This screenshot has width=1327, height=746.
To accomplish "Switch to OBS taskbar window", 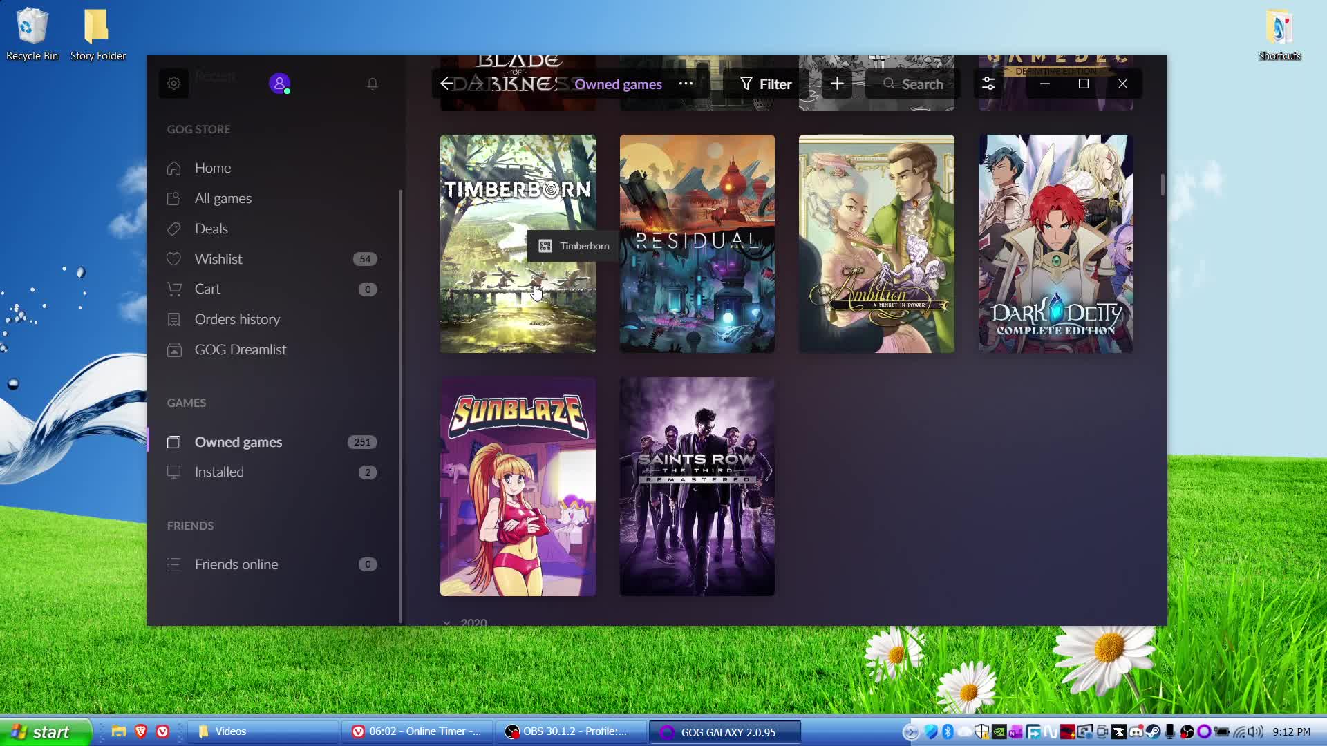I will point(570,731).
